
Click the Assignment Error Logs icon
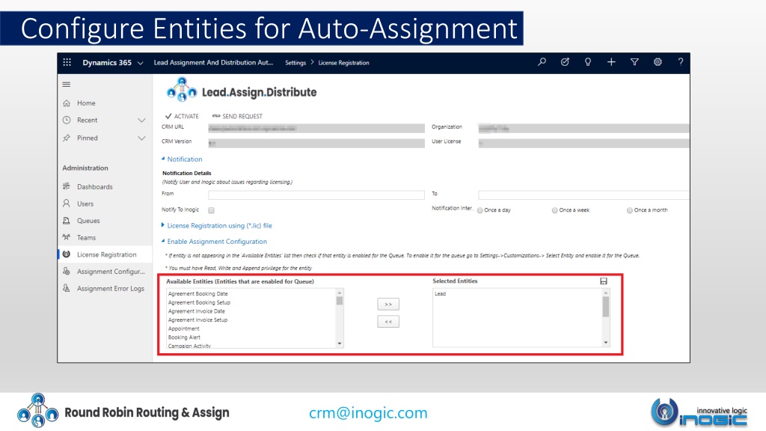67,288
